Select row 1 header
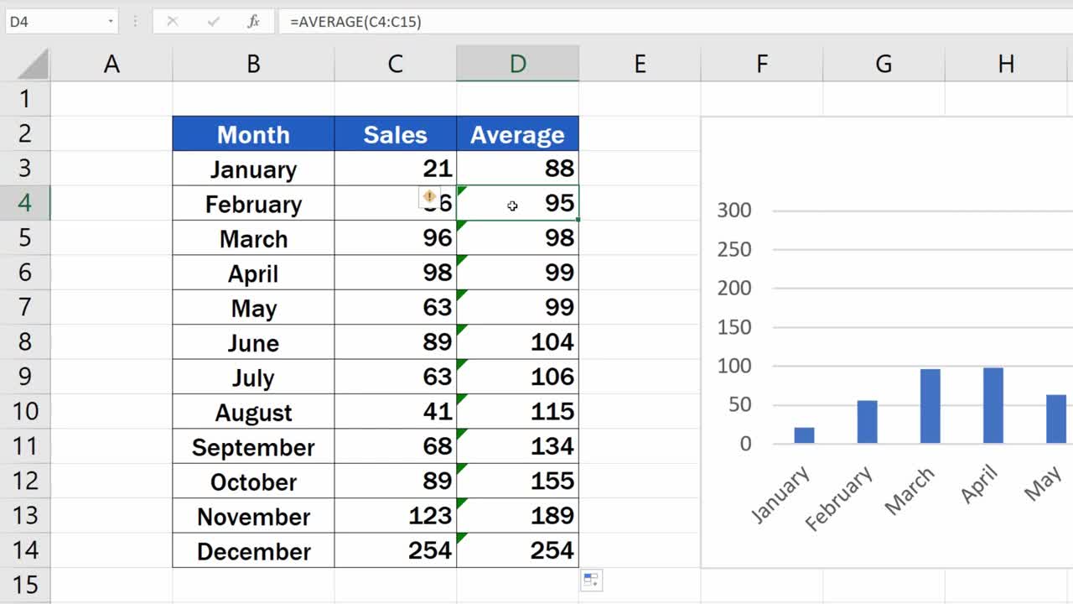1073x604 pixels. pyautogui.click(x=25, y=99)
